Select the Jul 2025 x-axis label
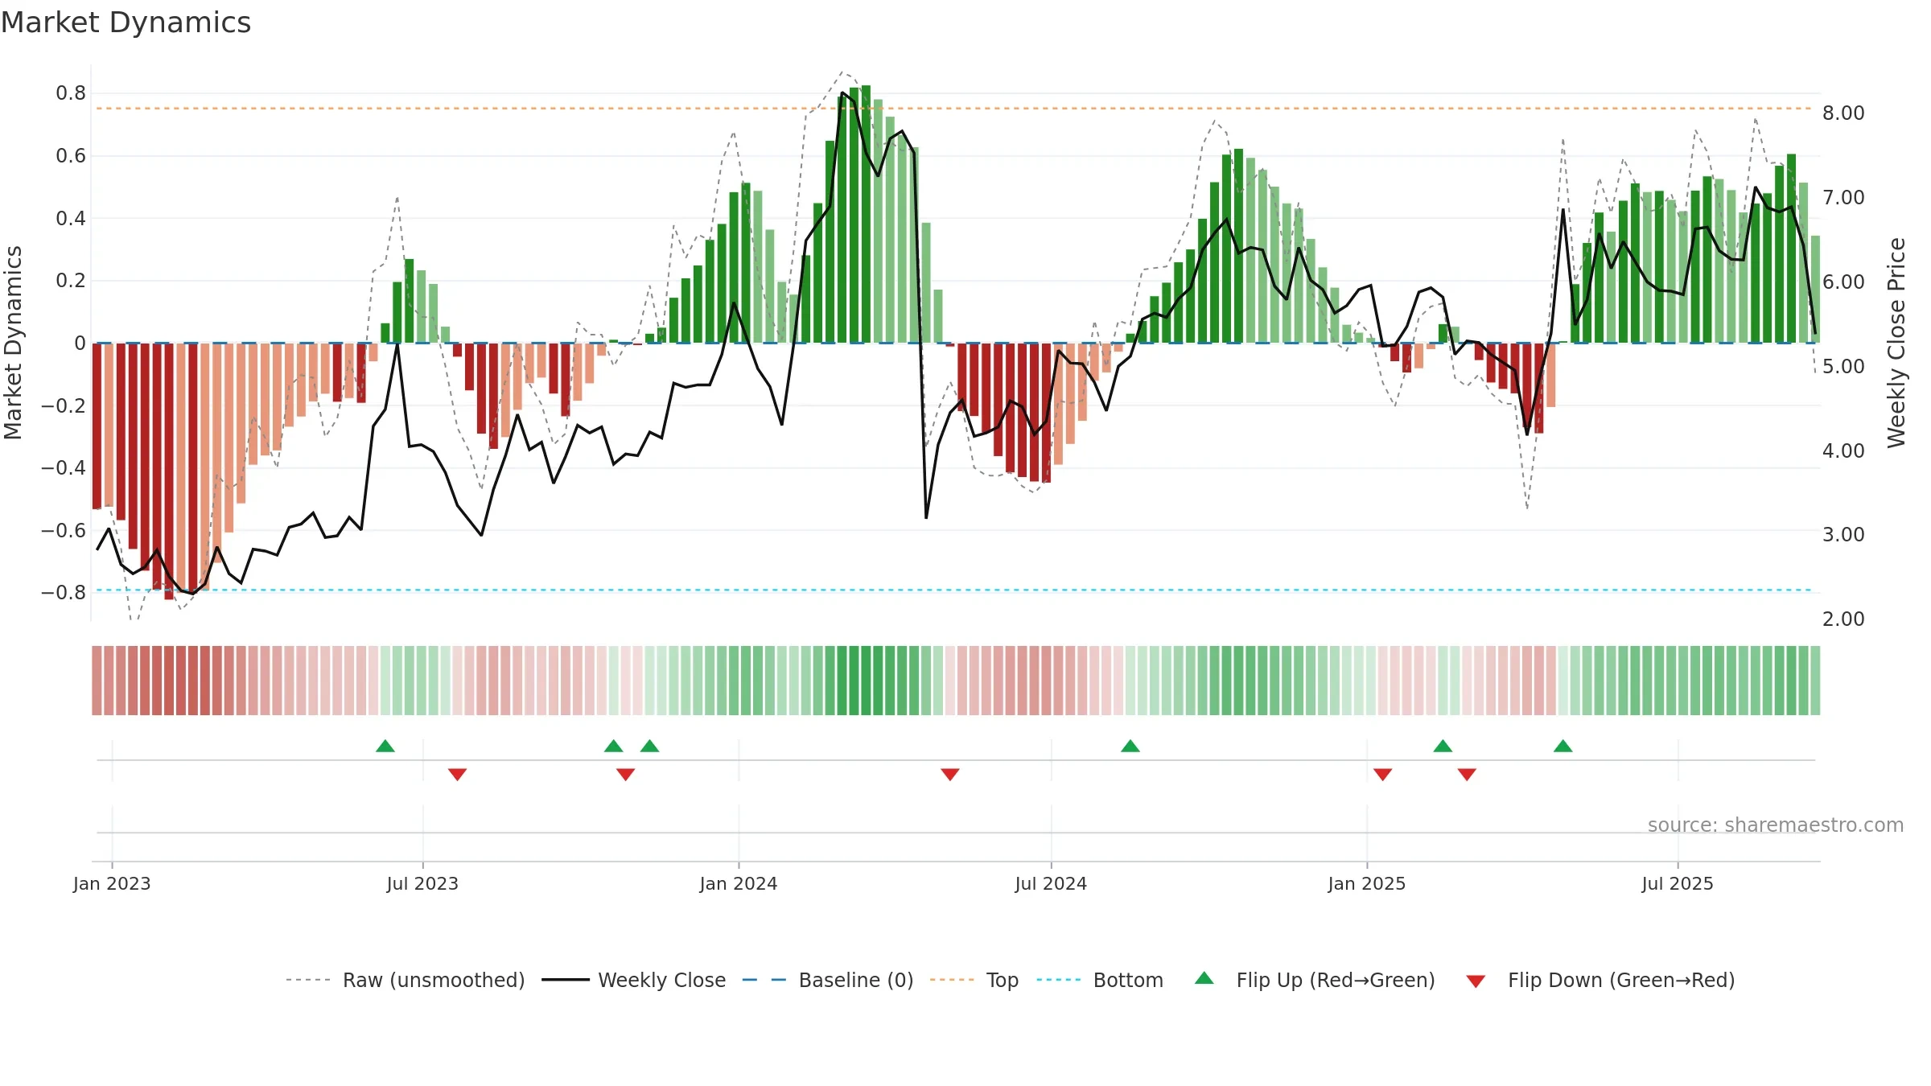Screen dimensions: 1931x1086 point(1678,883)
